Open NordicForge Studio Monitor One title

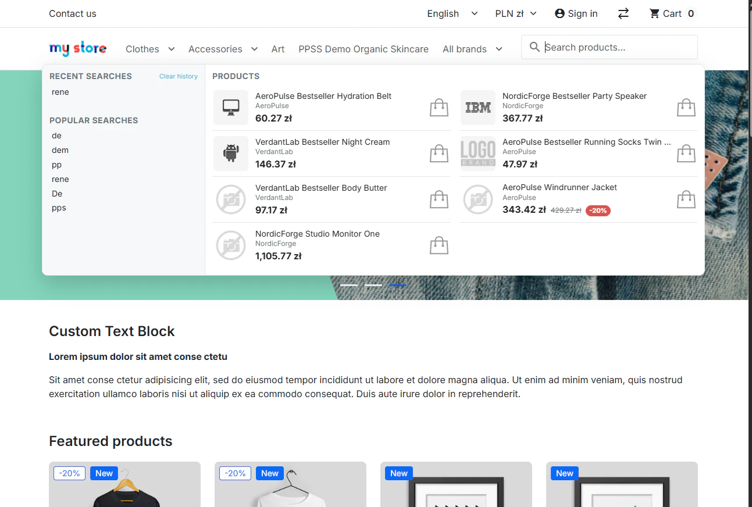tap(318, 234)
